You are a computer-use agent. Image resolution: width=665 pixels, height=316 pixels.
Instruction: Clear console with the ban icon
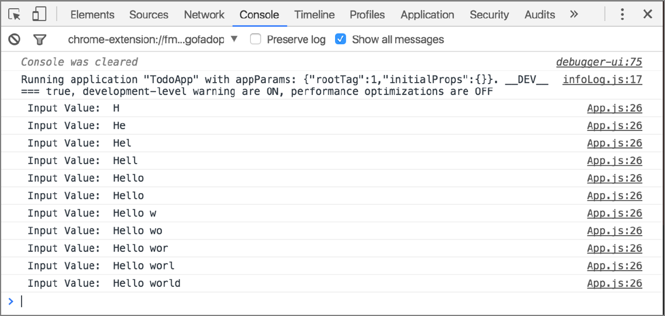(14, 40)
